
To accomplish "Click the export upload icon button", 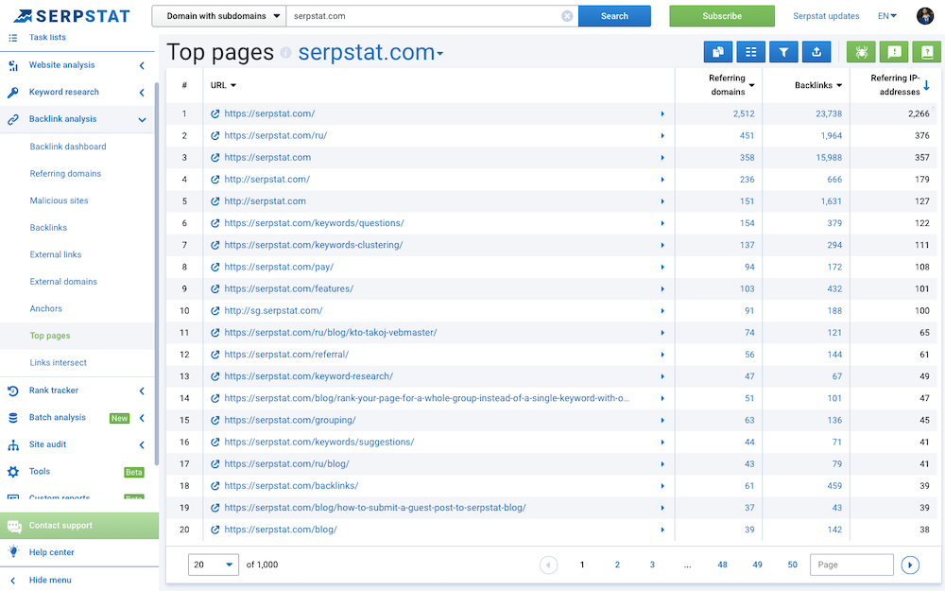I will (816, 52).
